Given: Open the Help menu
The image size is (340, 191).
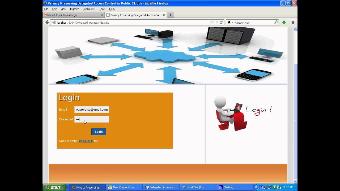Looking at the screenshot, I should (x=112, y=9).
